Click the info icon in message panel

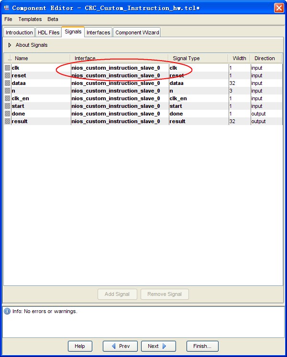7,312
